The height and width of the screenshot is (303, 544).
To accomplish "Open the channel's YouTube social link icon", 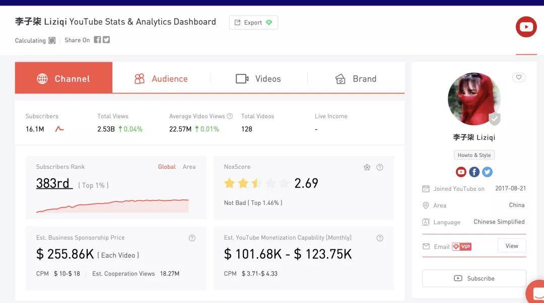I will tap(461, 172).
